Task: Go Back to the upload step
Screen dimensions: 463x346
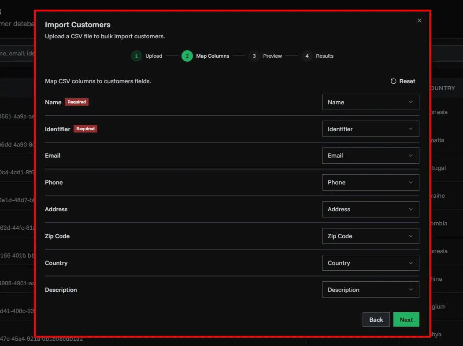Action: point(376,320)
